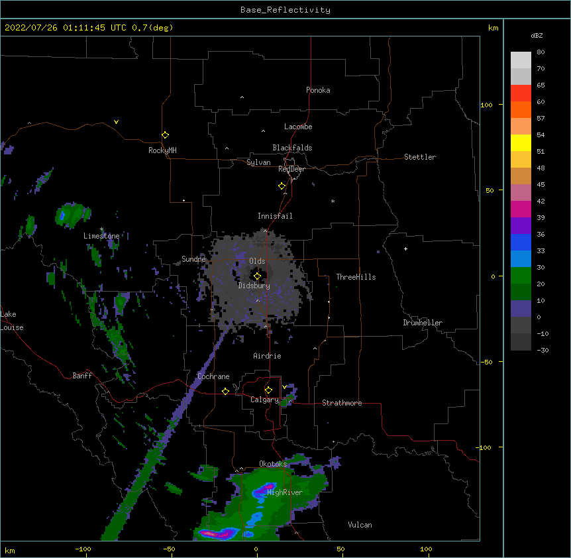Screen dimensions: 571x558
Task: Click the white plus marker north of Drumheller
Action: (x=405, y=249)
